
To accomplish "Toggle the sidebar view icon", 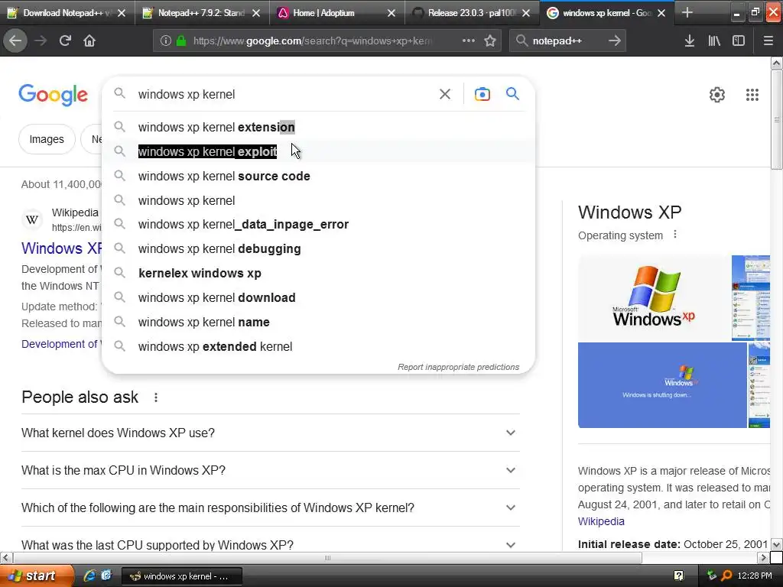I will pos(739,41).
